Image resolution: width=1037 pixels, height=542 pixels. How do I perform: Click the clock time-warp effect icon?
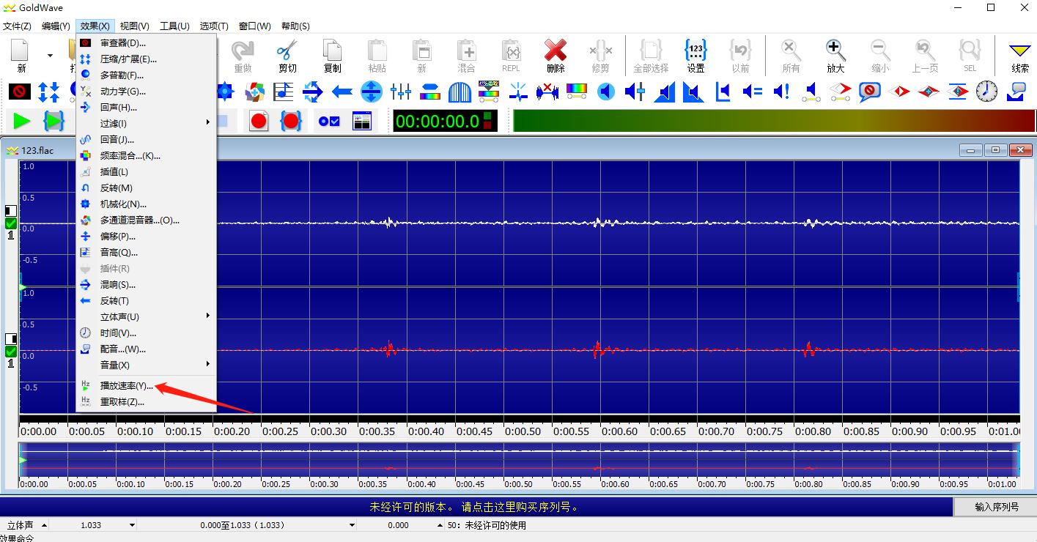point(986,92)
